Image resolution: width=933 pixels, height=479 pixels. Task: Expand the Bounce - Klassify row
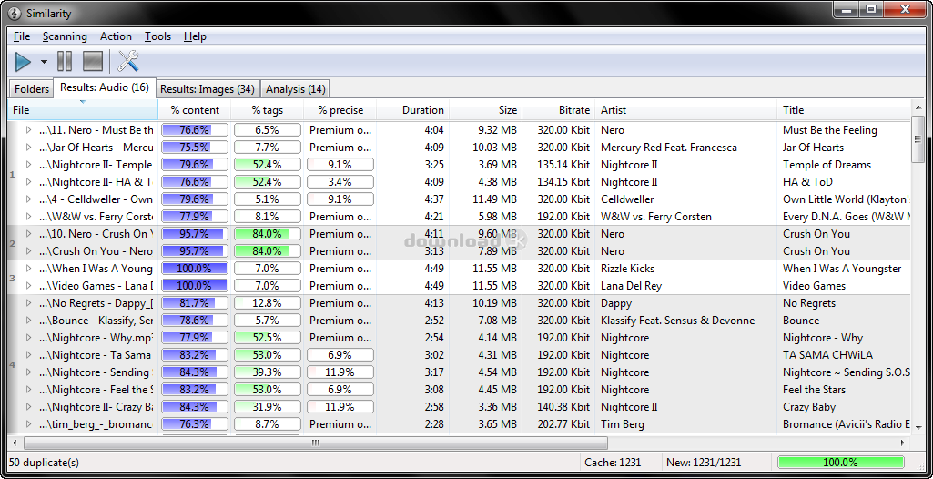pos(28,321)
